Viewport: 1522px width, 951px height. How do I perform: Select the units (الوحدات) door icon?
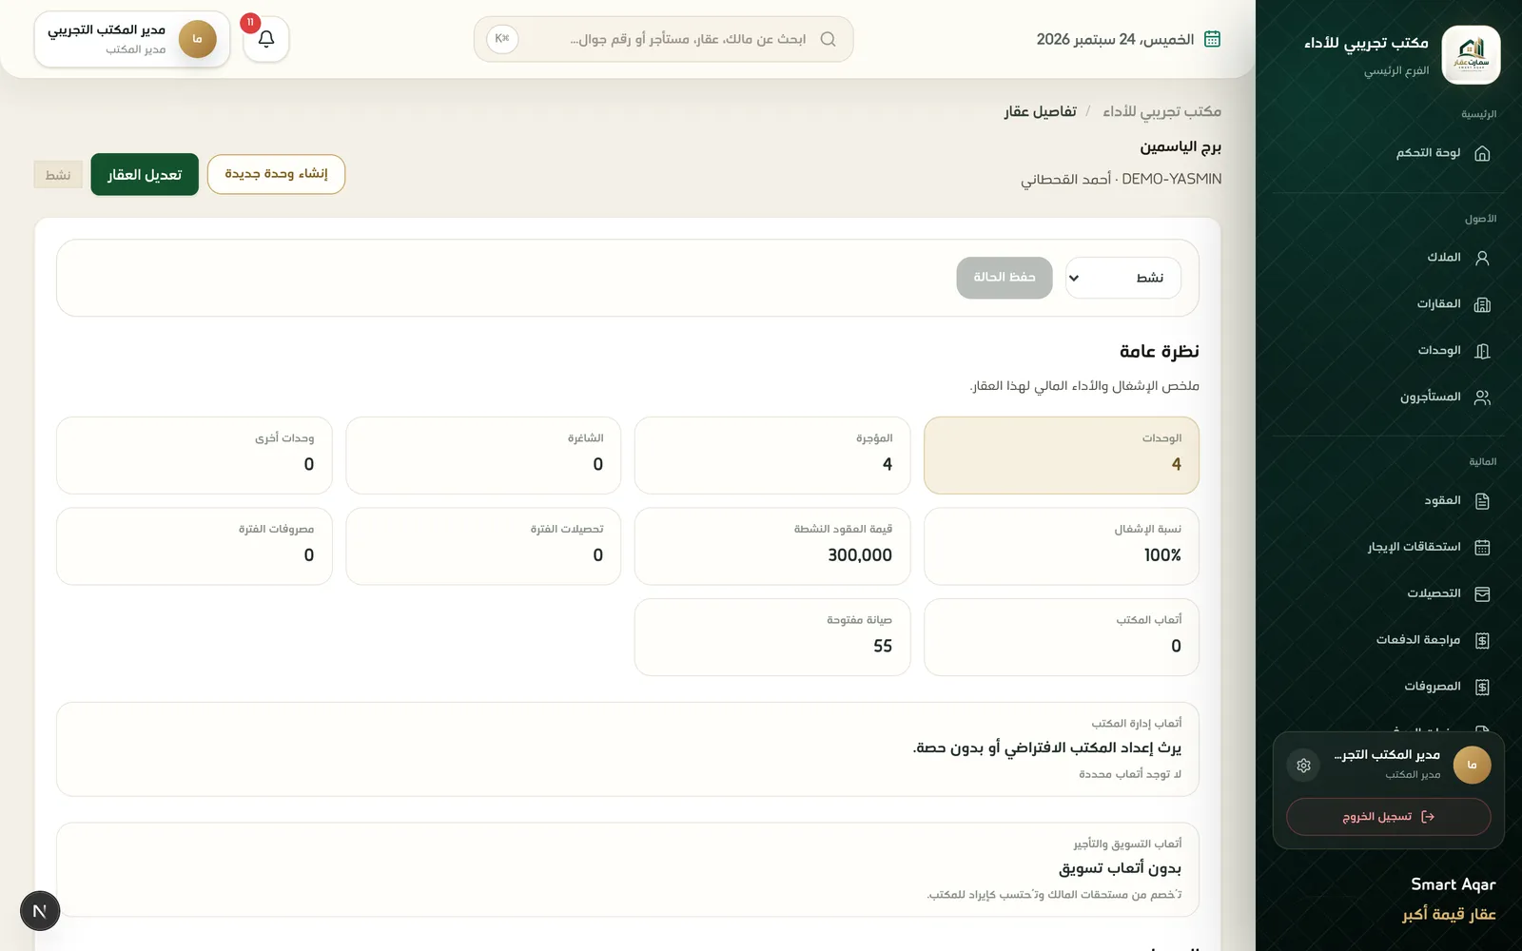click(1482, 351)
